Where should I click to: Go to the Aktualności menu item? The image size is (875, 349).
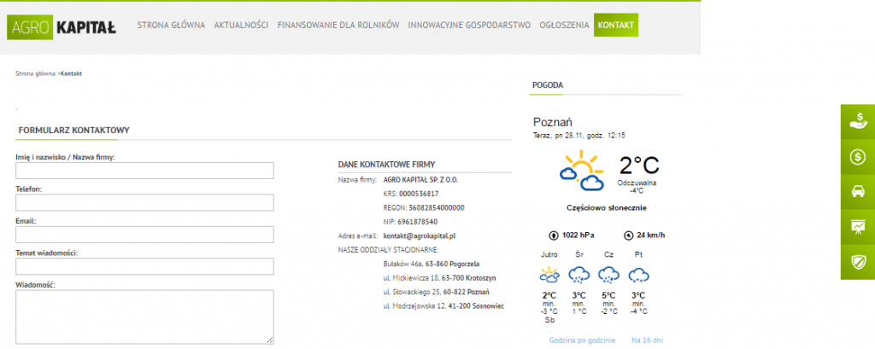point(241,26)
